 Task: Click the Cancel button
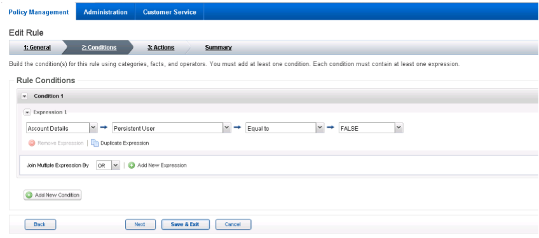point(233,224)
